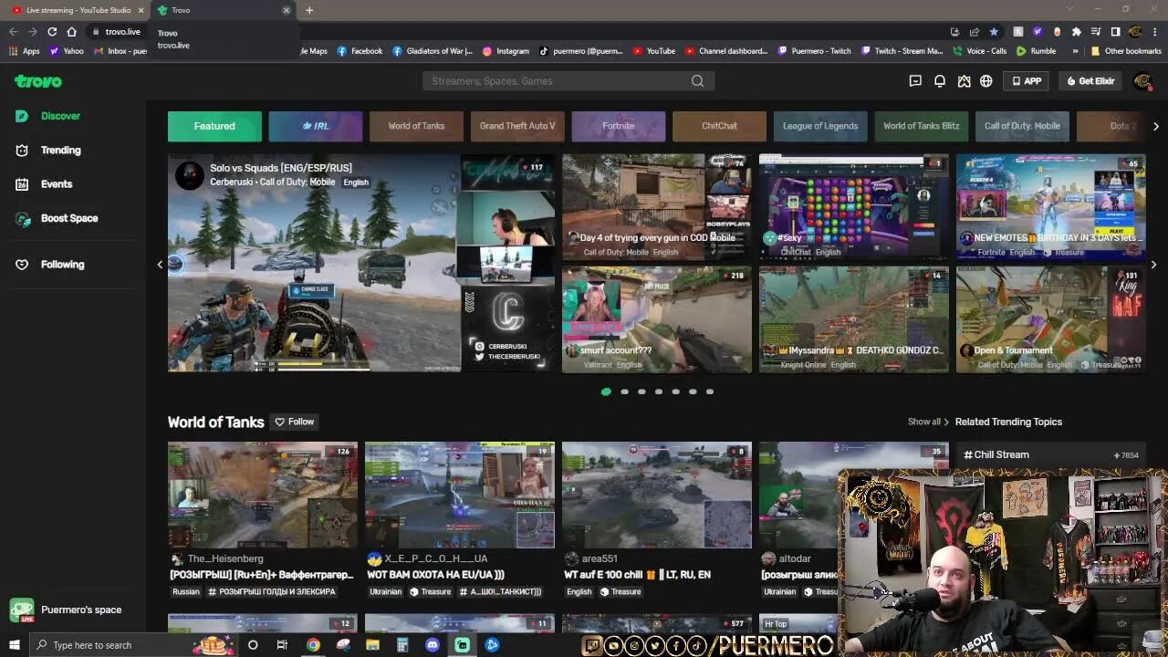The width and height of the screenshot is (1168, 657).
Task: Select the second carousel page dot
Action: (624, 391)
